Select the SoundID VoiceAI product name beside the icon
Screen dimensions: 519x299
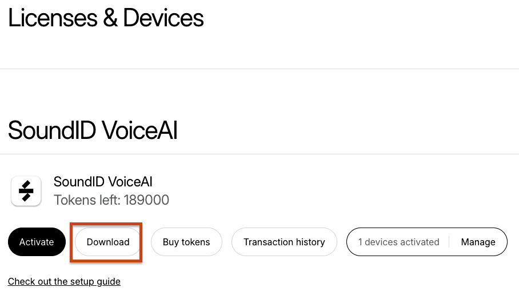103,182
